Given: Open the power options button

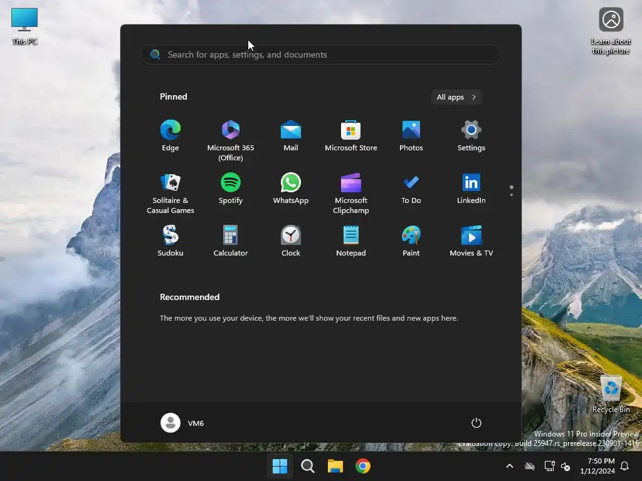Looking at the screenshot, I should (x=476, y=423).
